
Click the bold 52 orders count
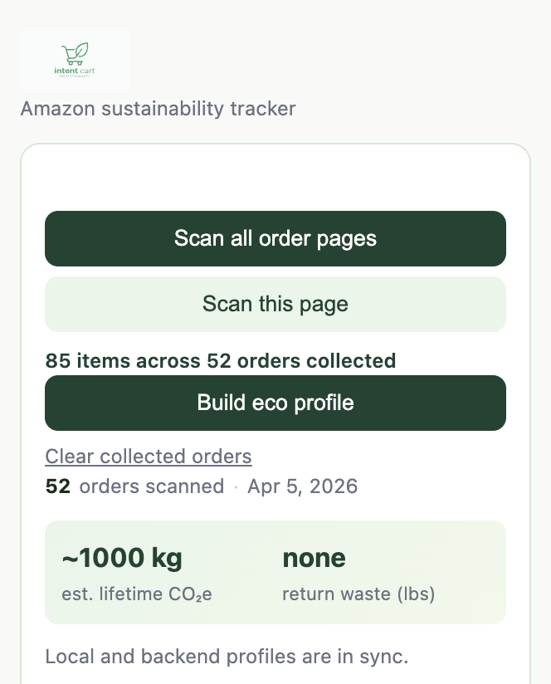(58, 486)
